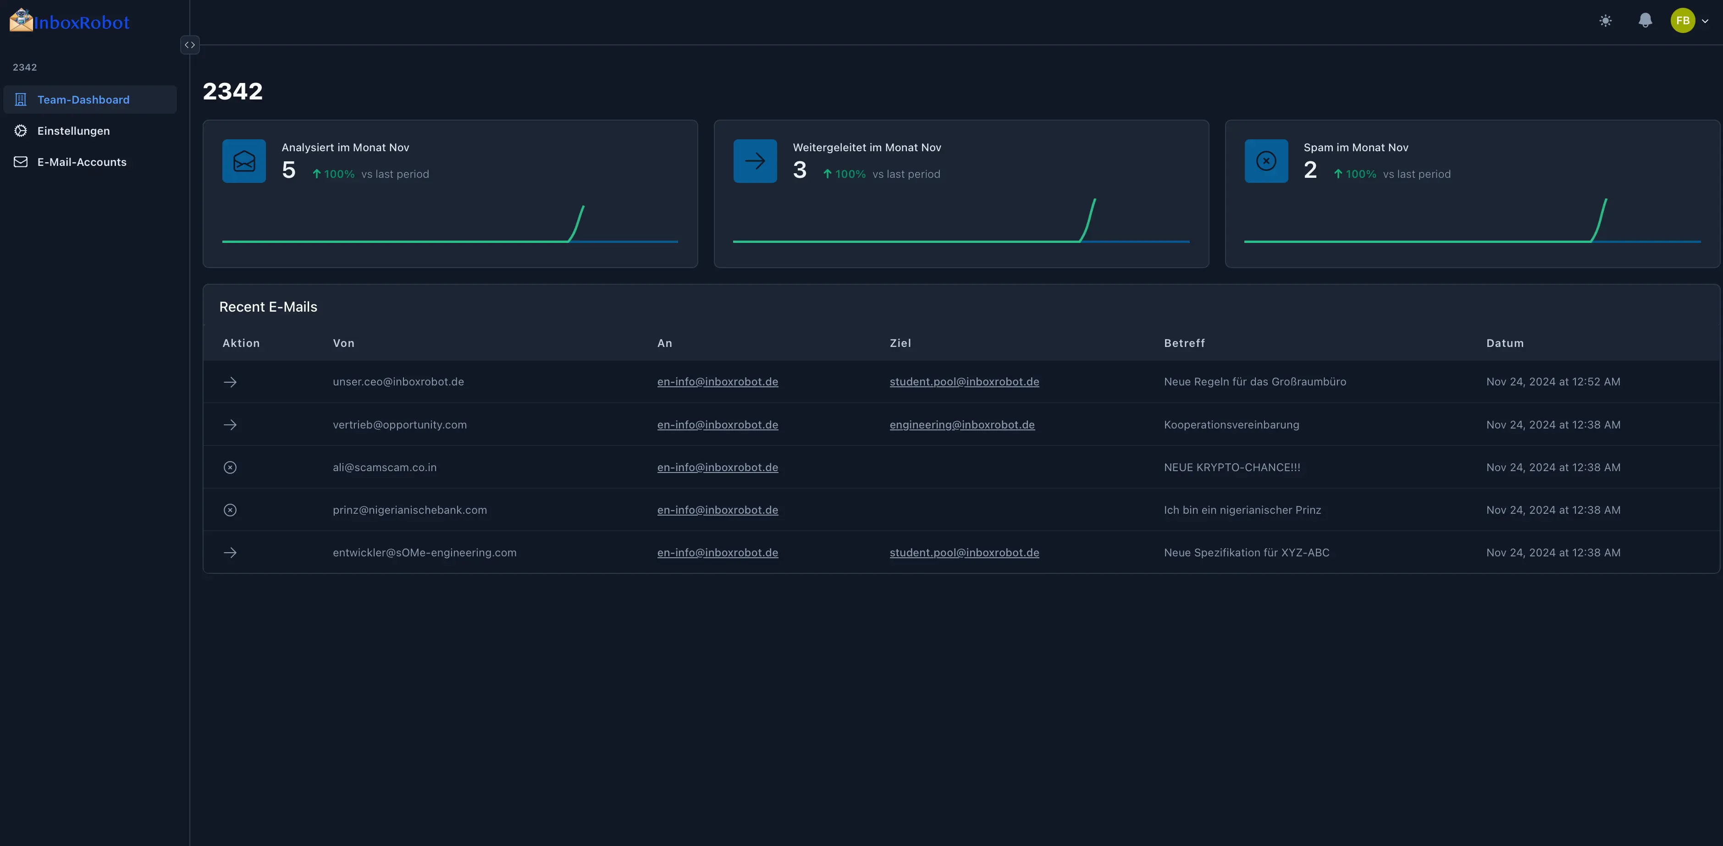1723x846 pixels.
Task: Click the building icon beside Team-Dashboard
Action: tap(21, 99)
